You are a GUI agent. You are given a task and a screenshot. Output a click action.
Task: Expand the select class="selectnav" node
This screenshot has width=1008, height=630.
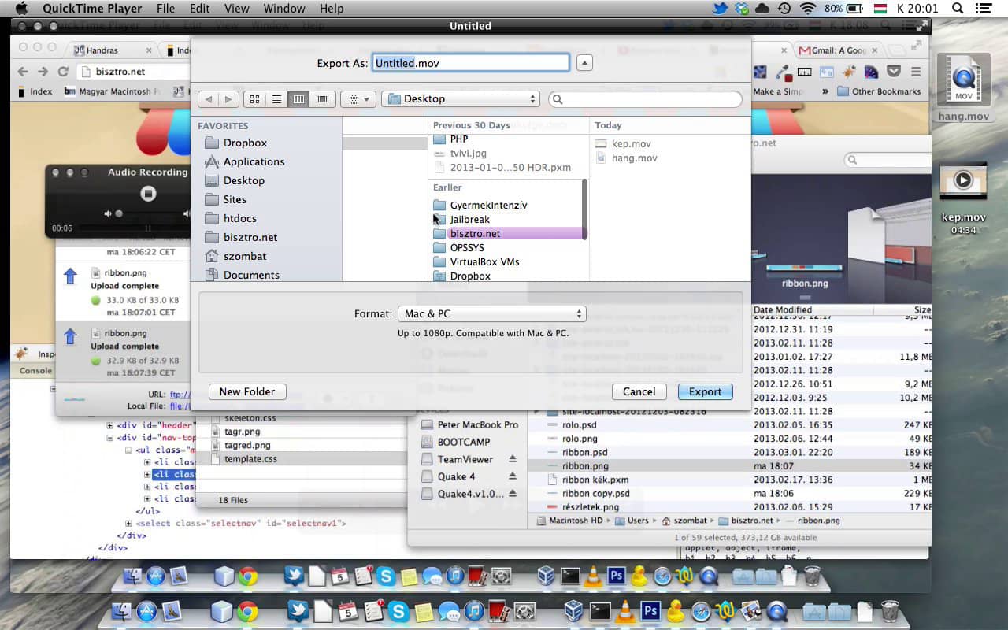click(129, 523)
